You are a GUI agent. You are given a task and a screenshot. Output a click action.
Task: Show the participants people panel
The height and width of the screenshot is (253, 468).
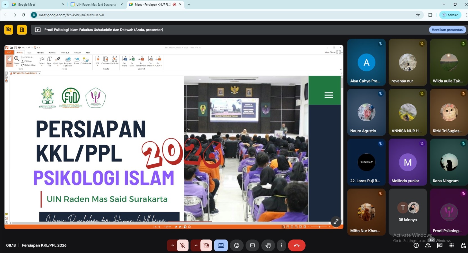coord(428,245)
